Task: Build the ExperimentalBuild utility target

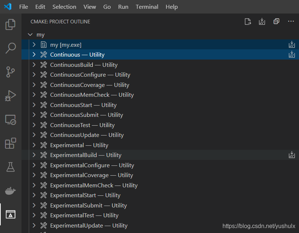Action: click(292, 155)
